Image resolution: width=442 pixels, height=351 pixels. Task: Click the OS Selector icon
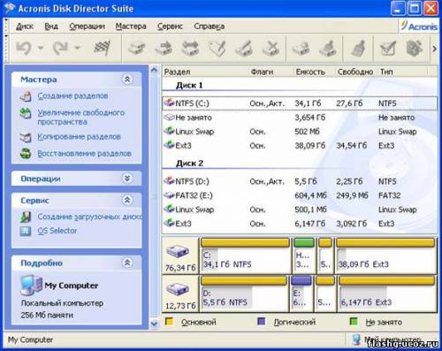pyautogui.click(x=26, y=231)
